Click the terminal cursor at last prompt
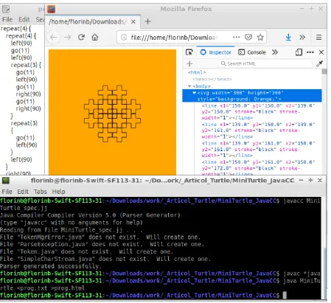 pyautogui.click(x=285, y=295)
